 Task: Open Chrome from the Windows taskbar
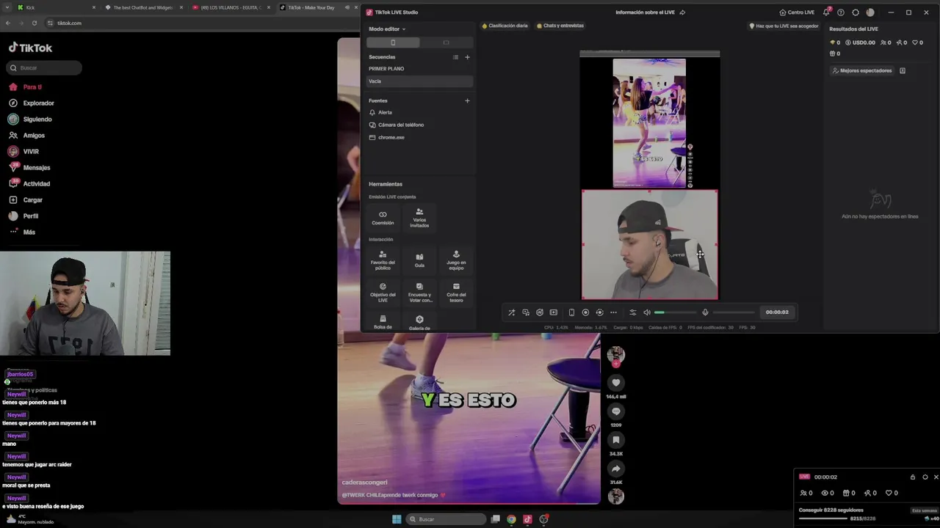pyautogui.click(x=511, y=519)
